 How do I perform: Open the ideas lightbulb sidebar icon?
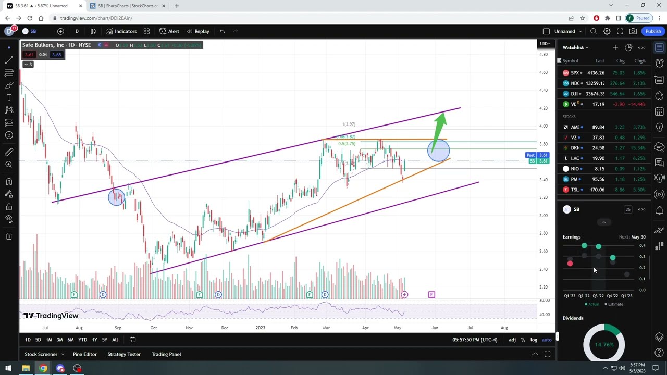(x=659, y=128)
